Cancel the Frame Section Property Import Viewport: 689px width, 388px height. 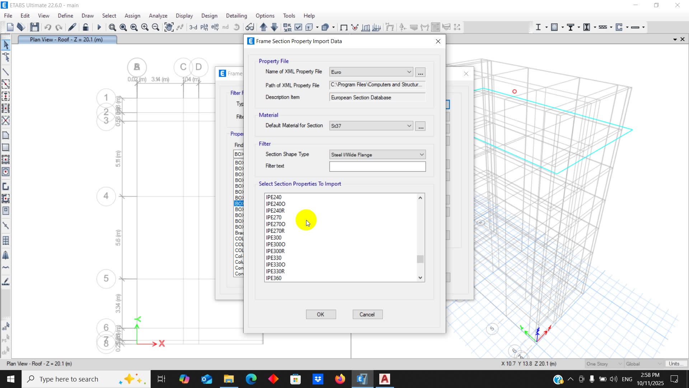tap(367, 314)
